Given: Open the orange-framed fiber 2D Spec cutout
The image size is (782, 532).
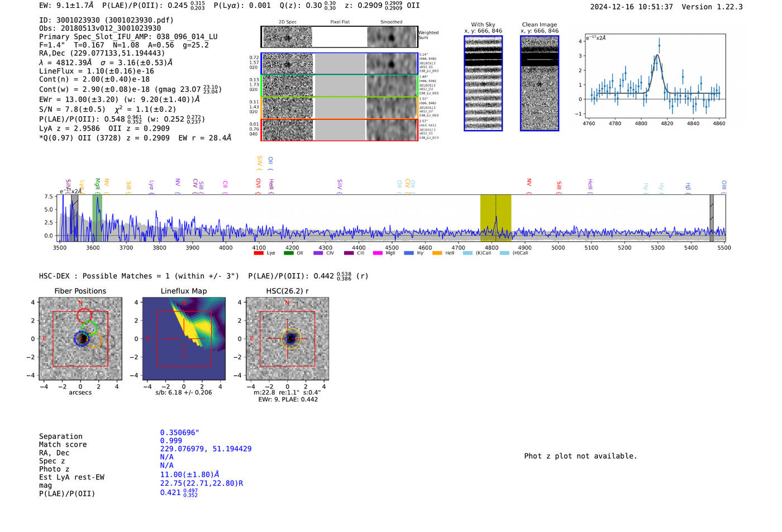Looking at the screenshot, I should click(288, 108).
